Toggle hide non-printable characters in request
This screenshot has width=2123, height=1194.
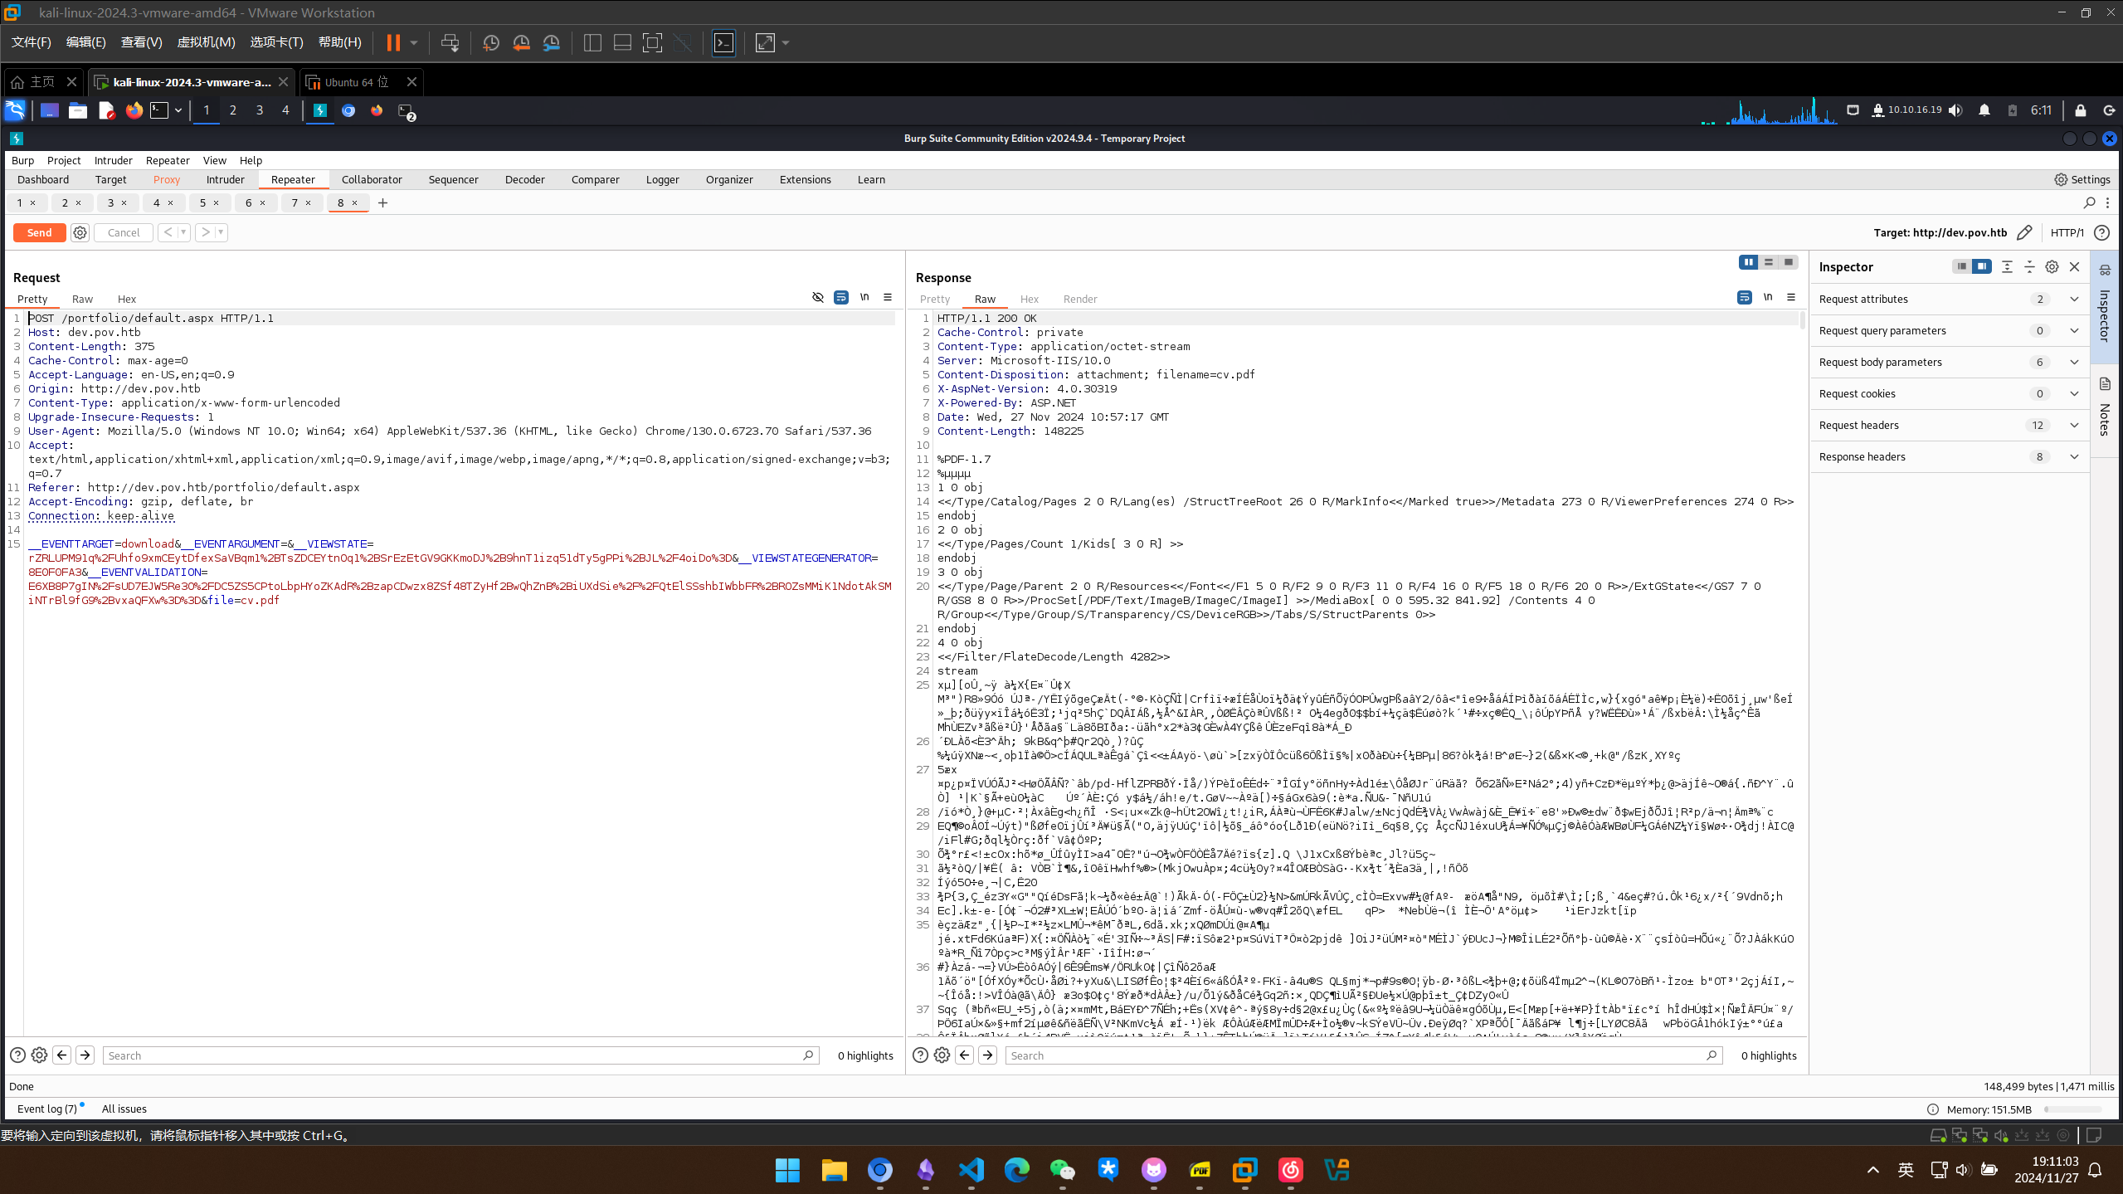(818, 297)
